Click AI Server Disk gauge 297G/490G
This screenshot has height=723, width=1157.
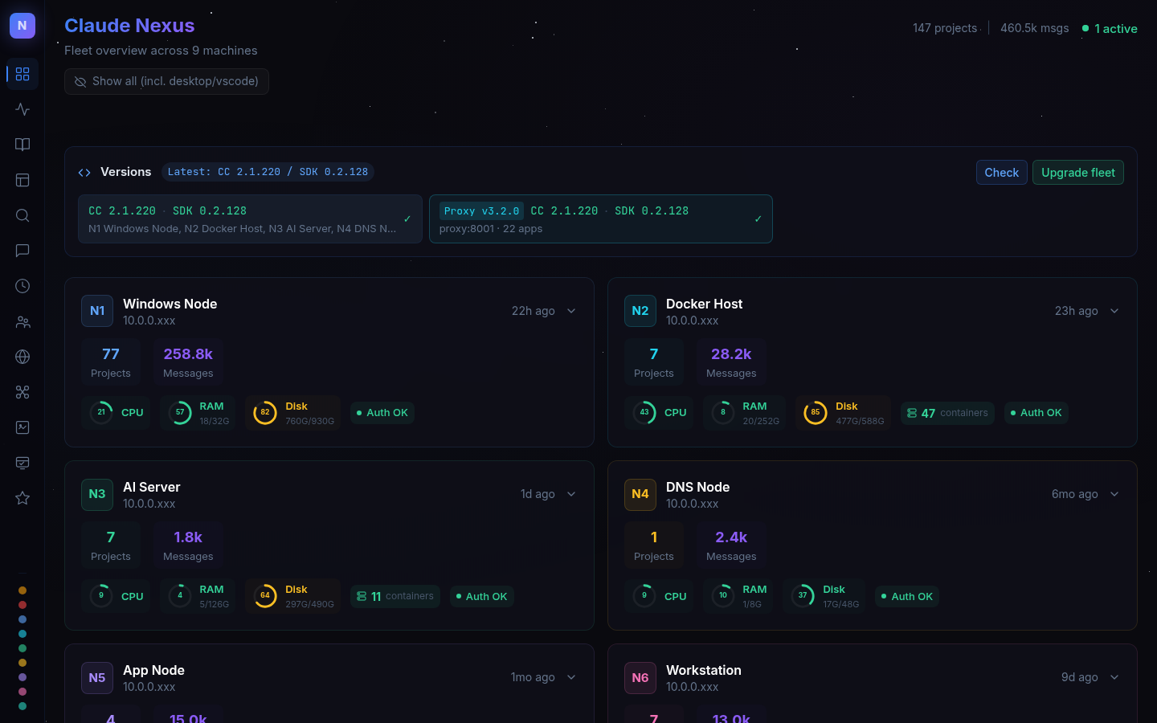[292, 596]
